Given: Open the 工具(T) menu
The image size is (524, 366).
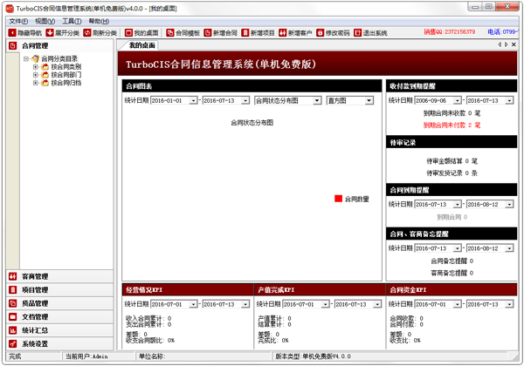Looking at the screenshot, I should pyautogui.click(x=72, y=21).
